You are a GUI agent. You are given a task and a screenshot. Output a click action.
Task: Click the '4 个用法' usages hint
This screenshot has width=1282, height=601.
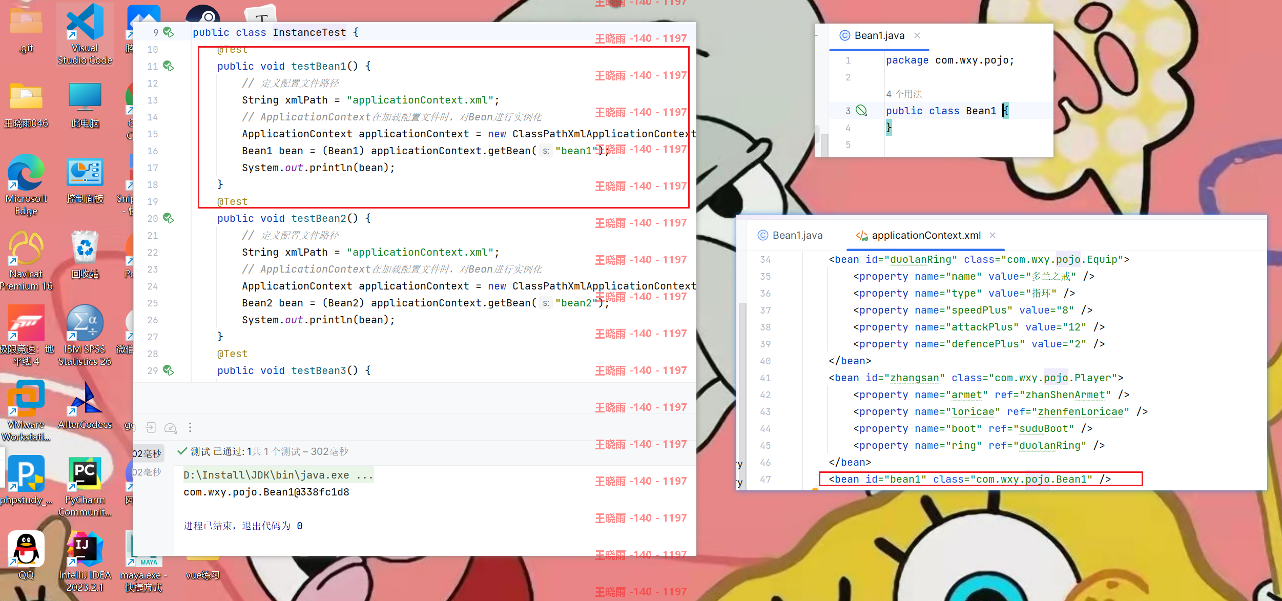[904, 94]
